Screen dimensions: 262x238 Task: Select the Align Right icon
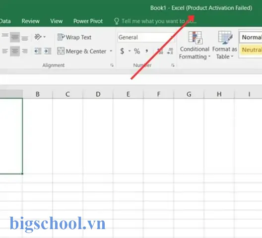click(x=25, y=51)
